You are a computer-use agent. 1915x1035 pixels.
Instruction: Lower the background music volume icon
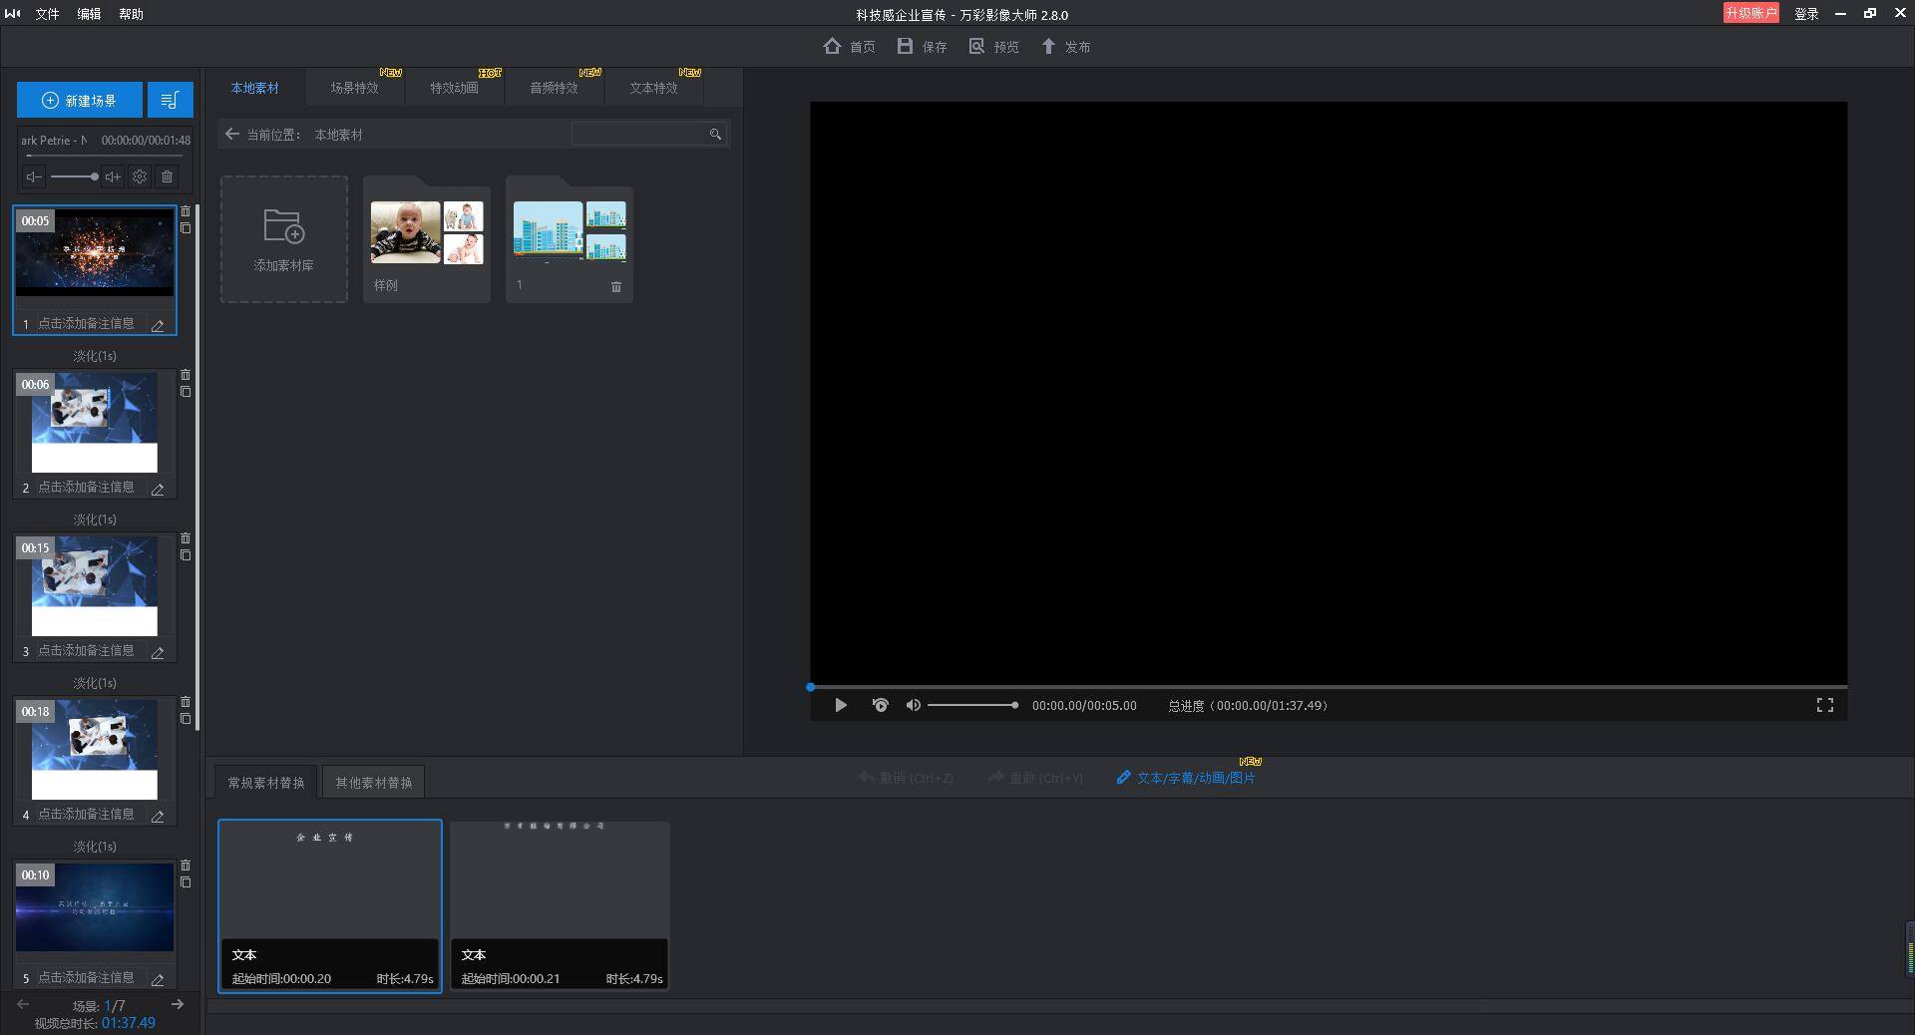(x=34, y=176)
